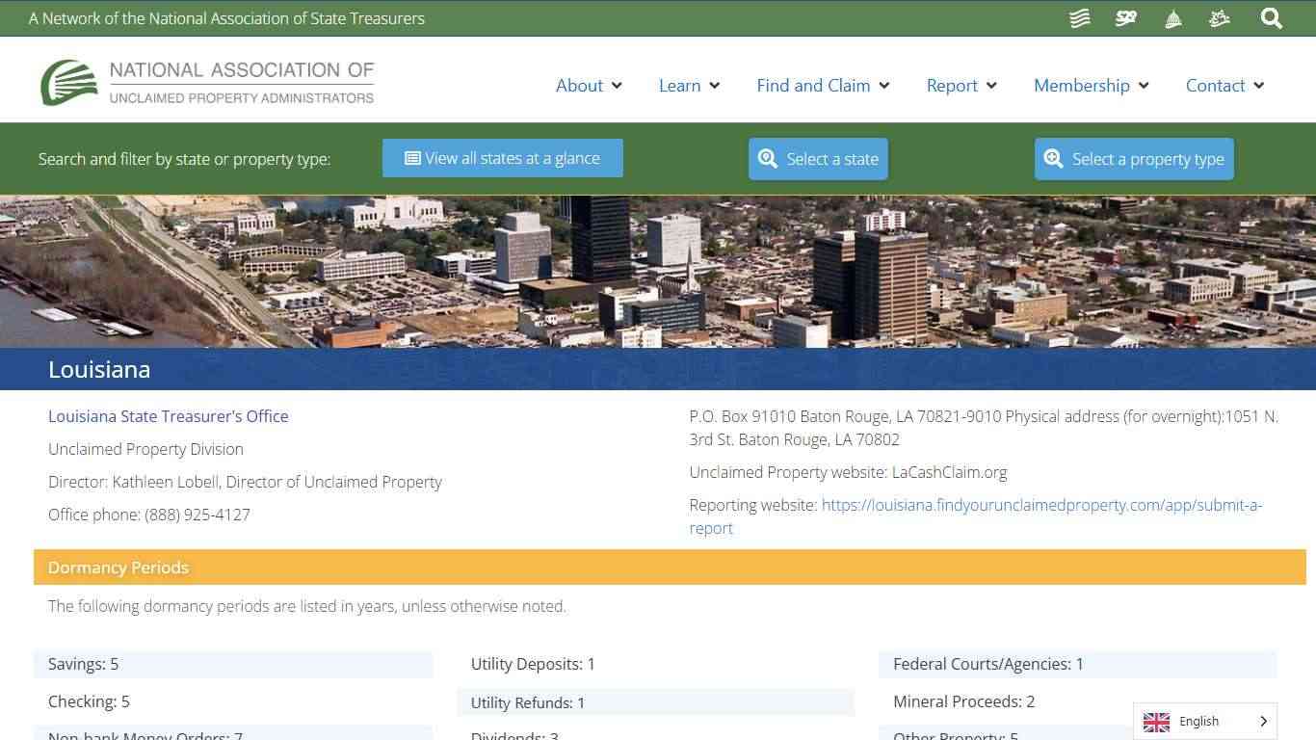Click the magnifier icon on Select a state

click(768, 158)
